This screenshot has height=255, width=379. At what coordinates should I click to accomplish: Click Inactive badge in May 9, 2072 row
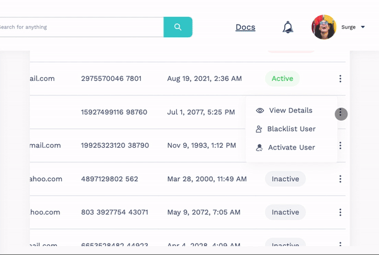285,213
